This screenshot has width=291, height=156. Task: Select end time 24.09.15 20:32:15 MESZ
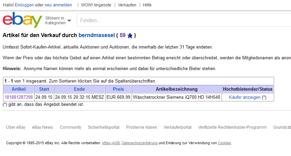80,97
